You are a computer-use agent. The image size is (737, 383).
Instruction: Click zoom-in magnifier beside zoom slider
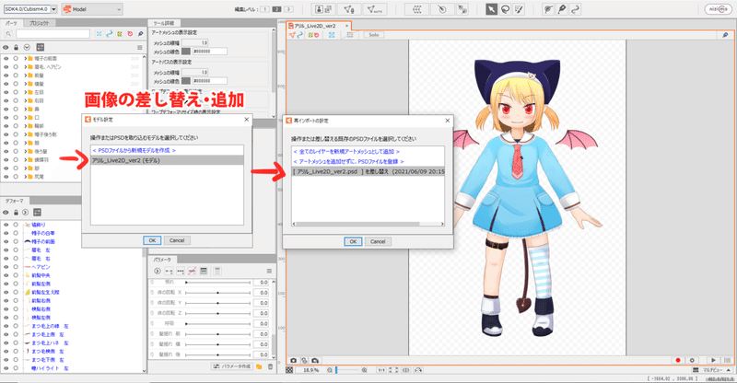[x=364, y=370]
